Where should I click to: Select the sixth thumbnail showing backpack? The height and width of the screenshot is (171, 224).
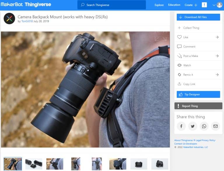point(118,164)
